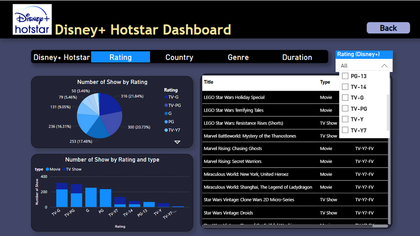Sort table by Title column header
This screenshot has height=236, width=420.
pos(208,82)
